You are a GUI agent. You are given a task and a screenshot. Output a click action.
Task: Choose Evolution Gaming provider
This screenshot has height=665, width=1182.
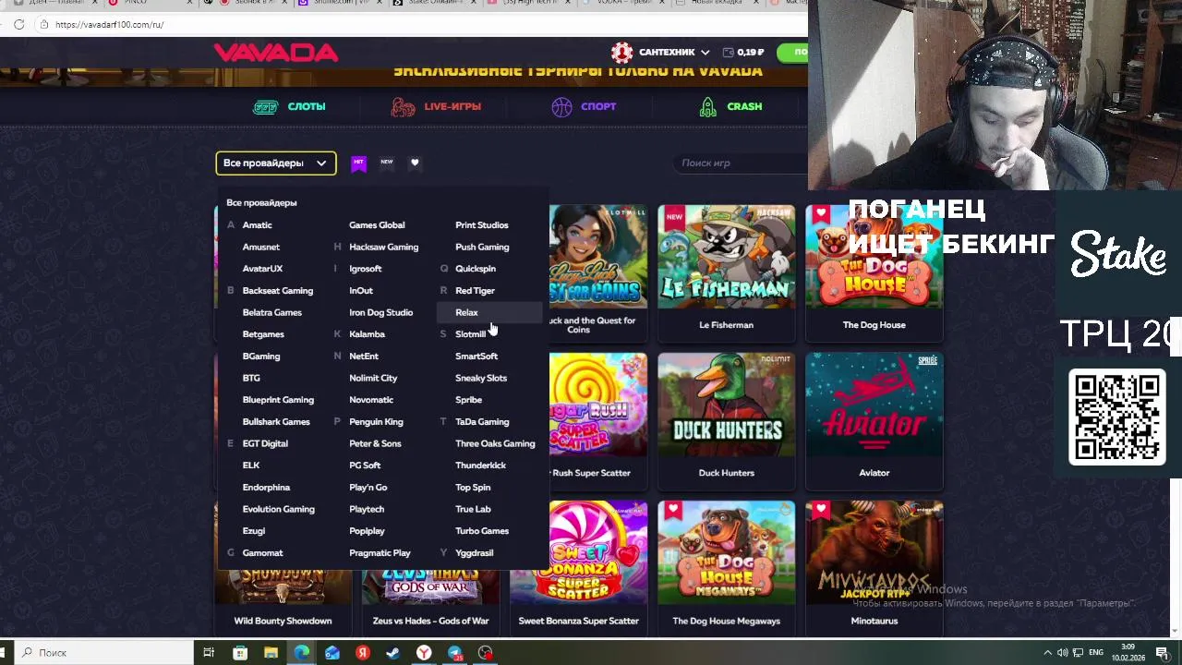pos(278,509)
